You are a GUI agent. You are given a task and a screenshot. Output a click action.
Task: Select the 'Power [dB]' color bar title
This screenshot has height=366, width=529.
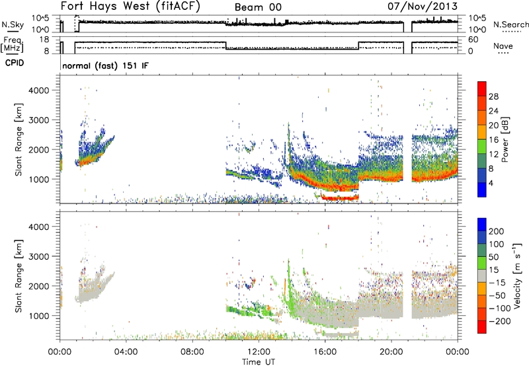[x=505, y=139]
